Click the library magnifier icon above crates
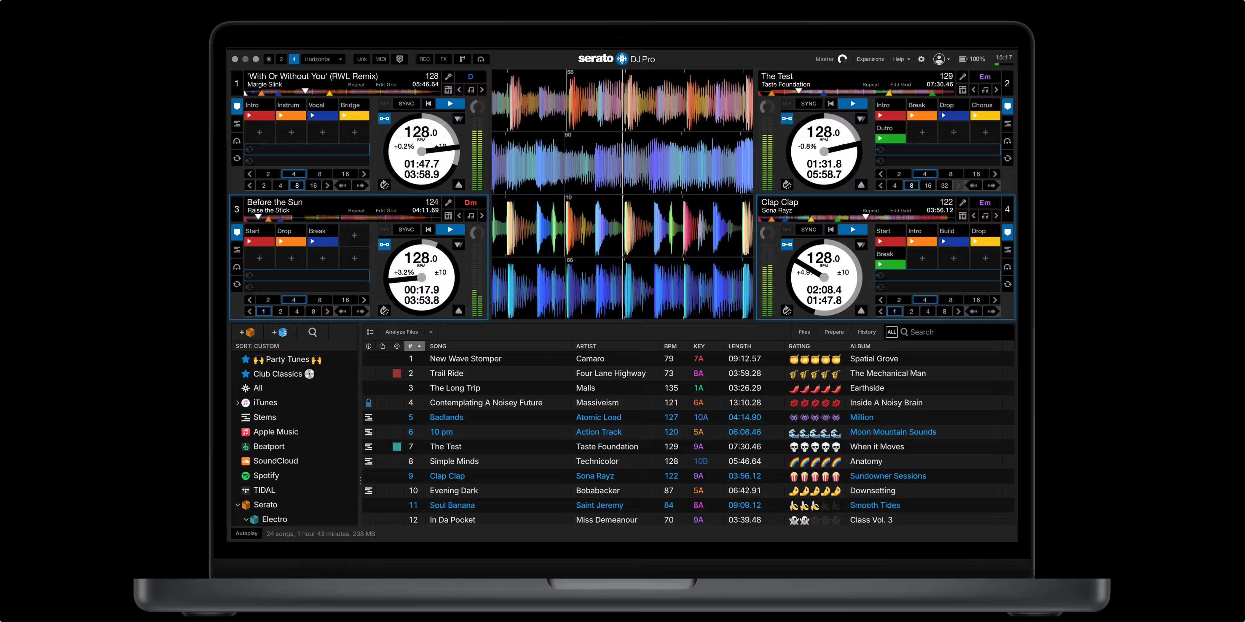1245x622 pixels. tap(312, 332)
